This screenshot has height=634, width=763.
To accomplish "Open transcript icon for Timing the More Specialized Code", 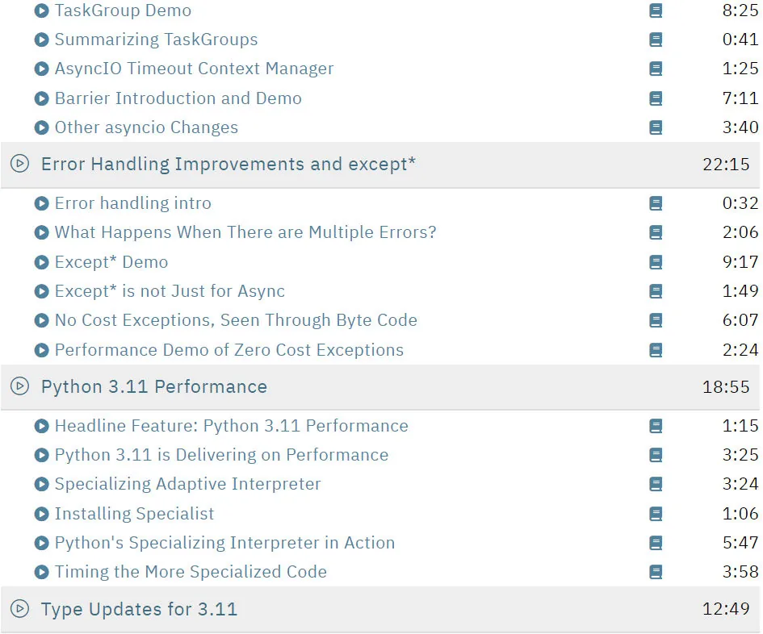I will pos(656,572).
